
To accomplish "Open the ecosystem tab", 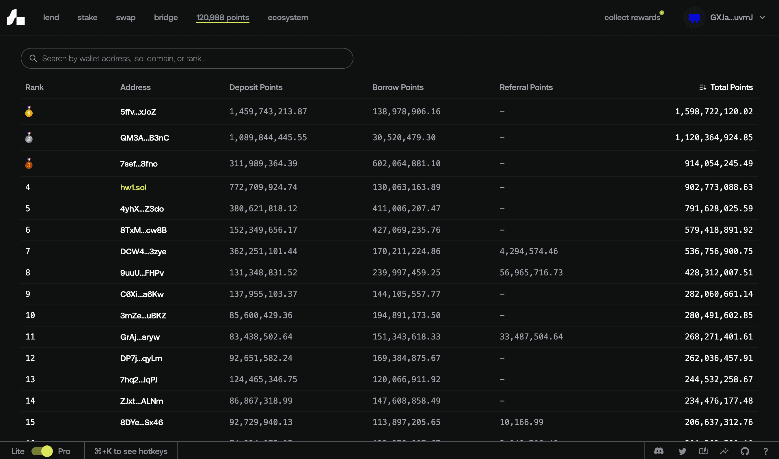I will click(288, 18).
